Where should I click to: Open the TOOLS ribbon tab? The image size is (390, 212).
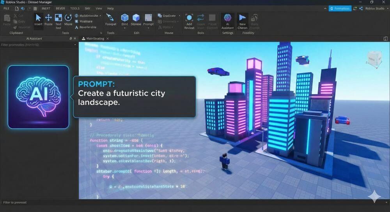pos(75,8)
